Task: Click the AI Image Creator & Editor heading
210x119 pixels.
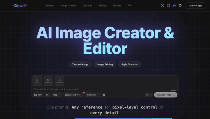Action: [105, 40]
